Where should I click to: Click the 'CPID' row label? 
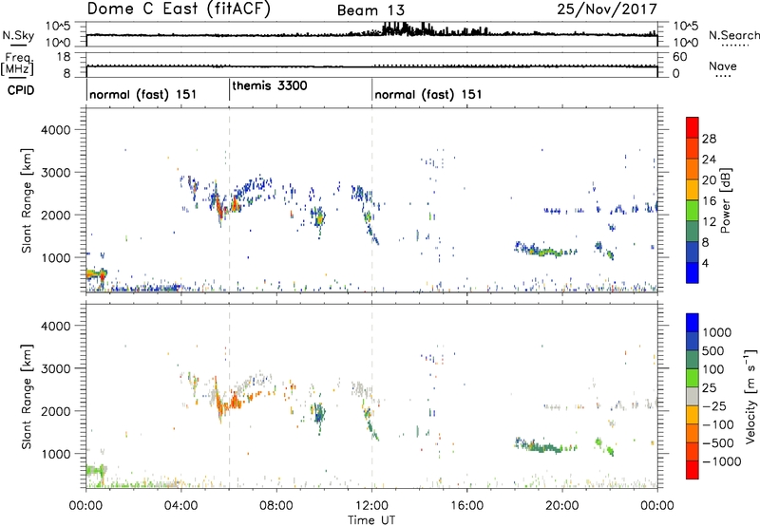[21, 90]
